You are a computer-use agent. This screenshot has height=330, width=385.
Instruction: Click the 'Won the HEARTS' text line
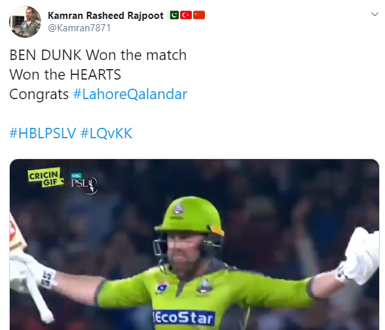(65, 74)
